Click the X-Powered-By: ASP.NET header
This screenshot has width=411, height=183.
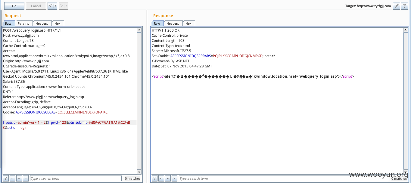pos(171,61)
